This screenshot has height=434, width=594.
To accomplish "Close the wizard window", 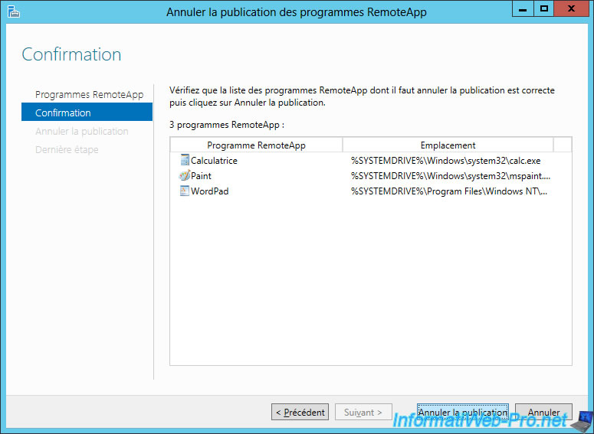I will 571,8.
